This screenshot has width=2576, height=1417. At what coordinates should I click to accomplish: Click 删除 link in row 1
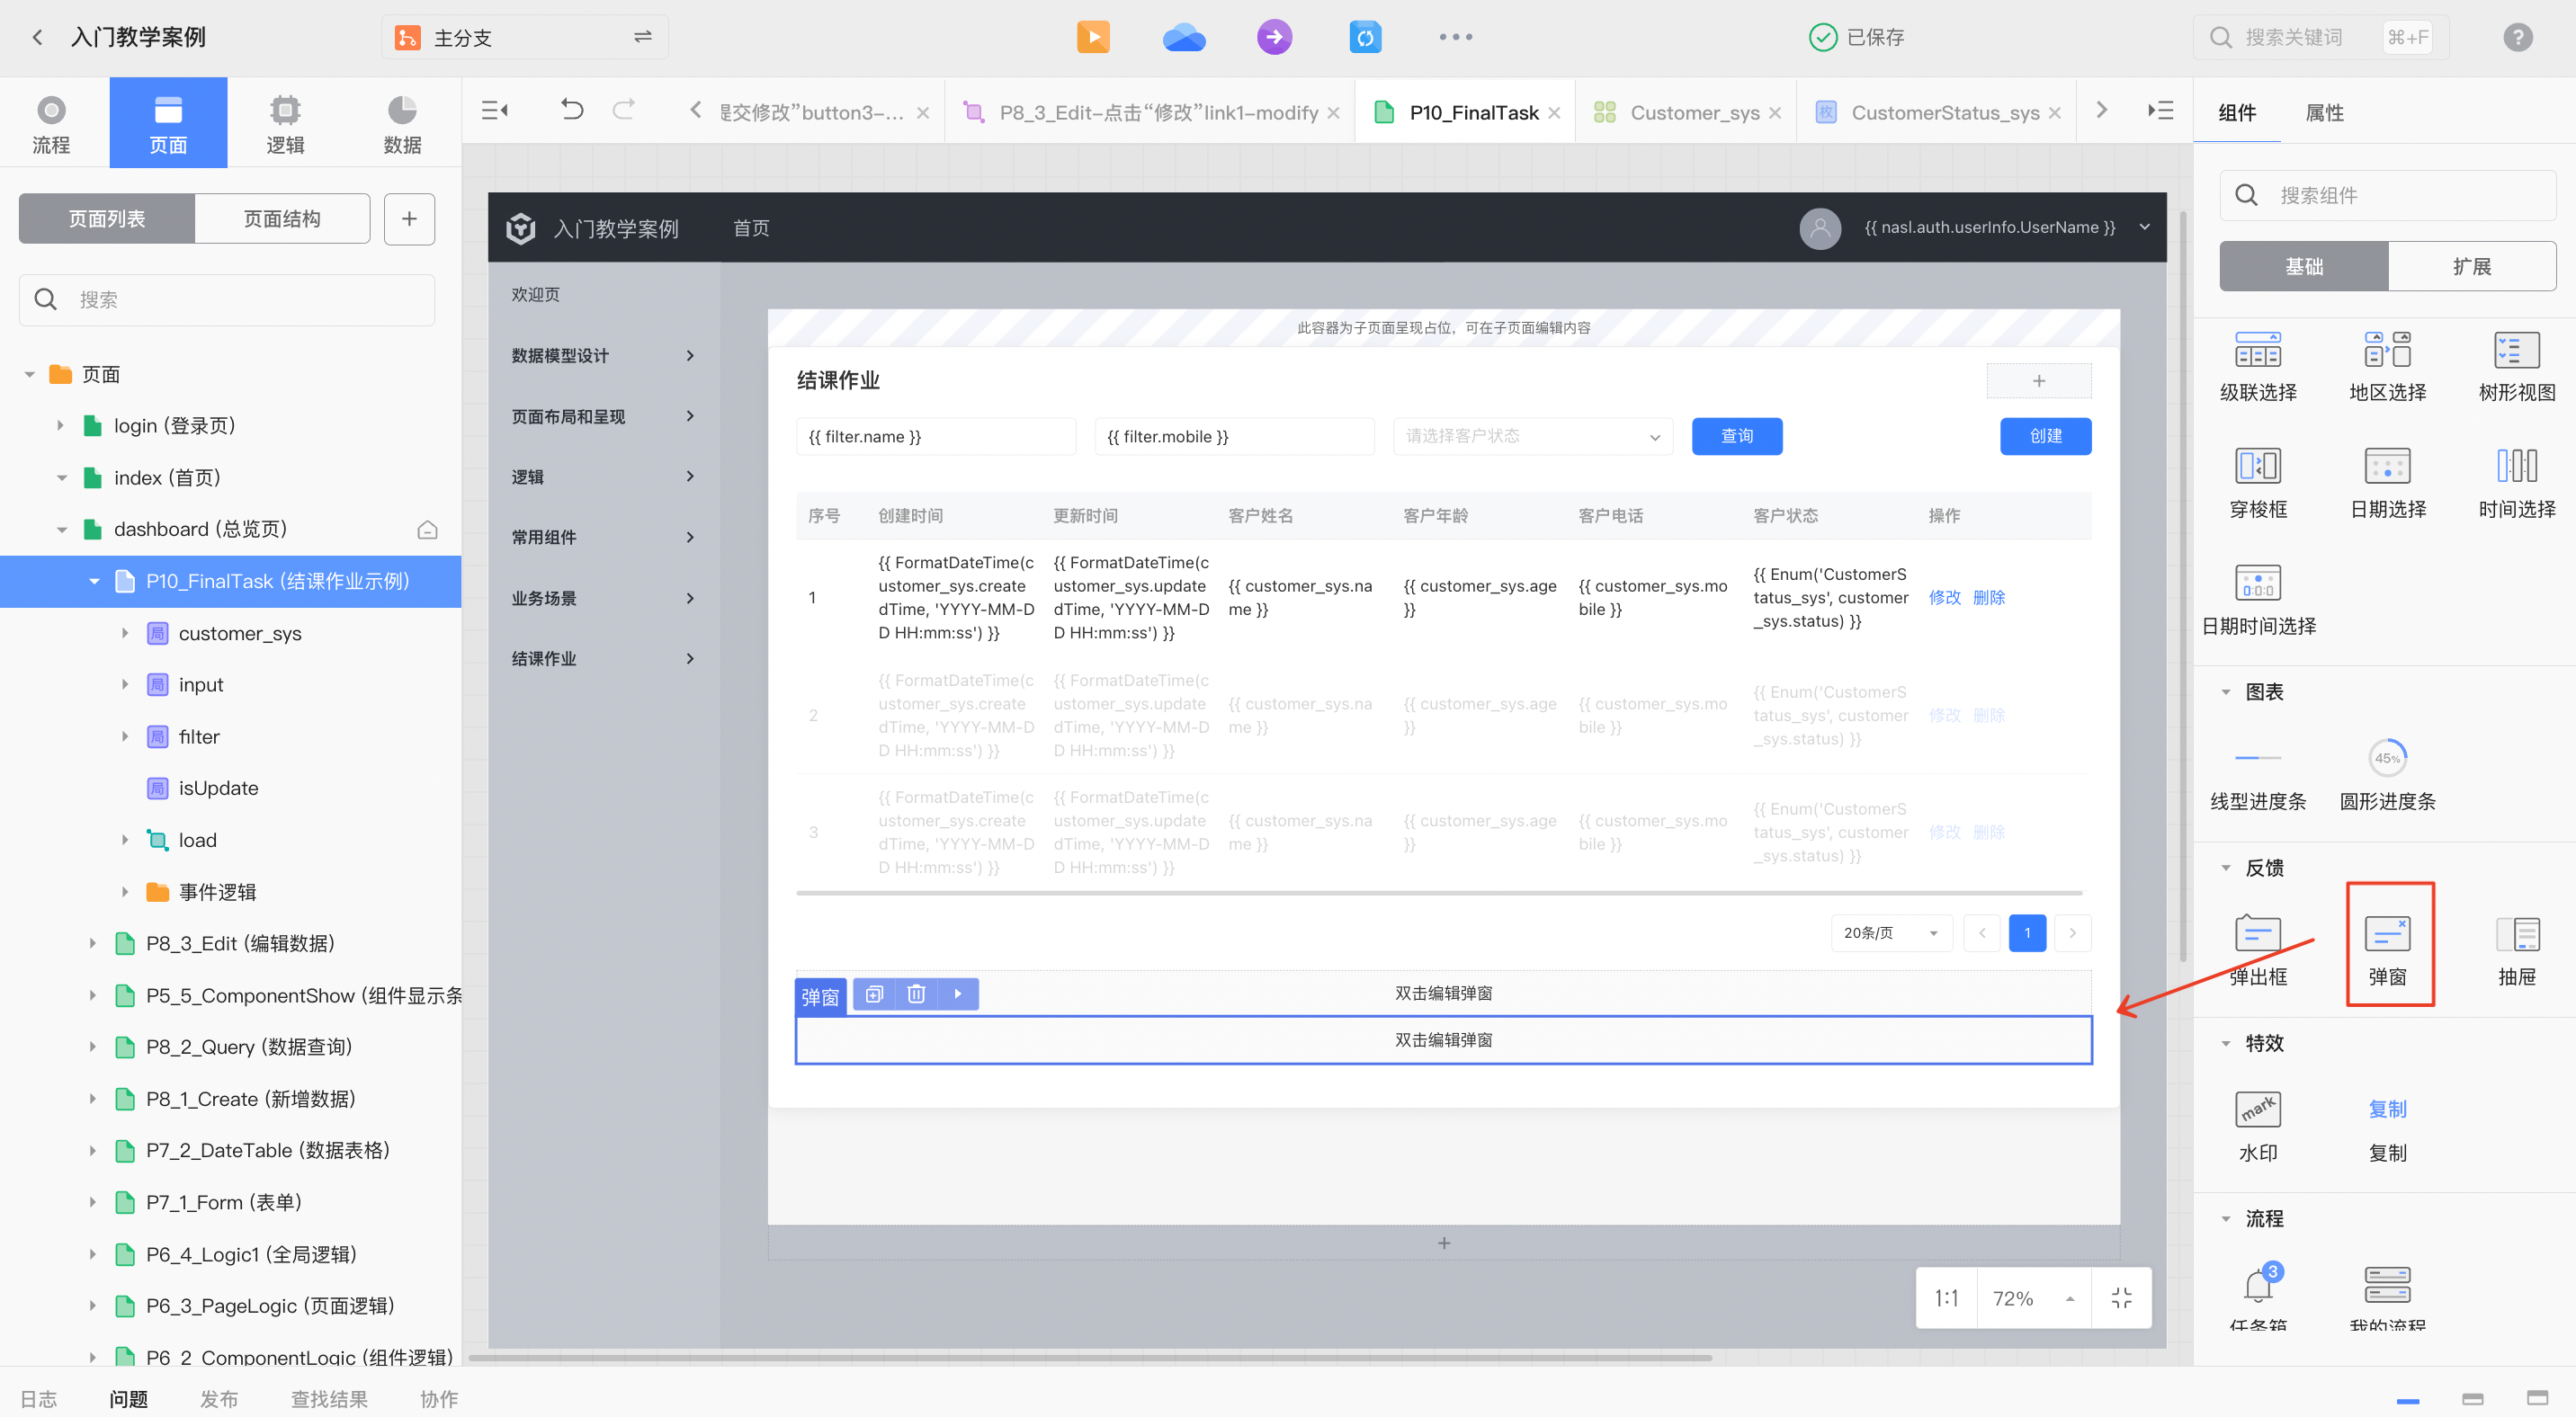tap(1989, 598)
